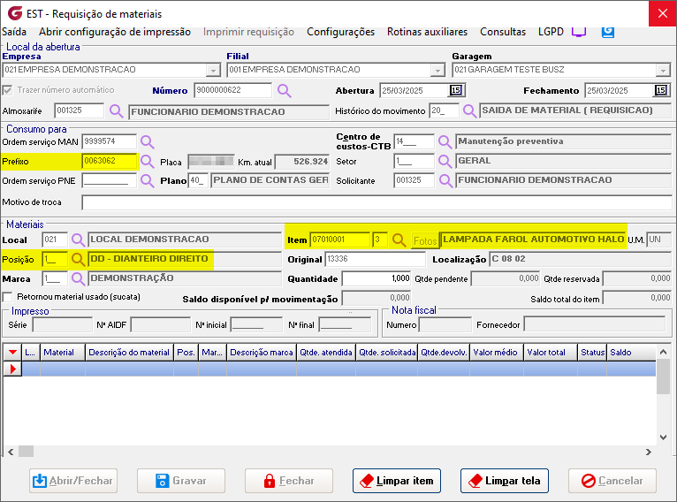Click the Item code field 07010001
This screenshot has height=502, width=677.
(340, 240)
